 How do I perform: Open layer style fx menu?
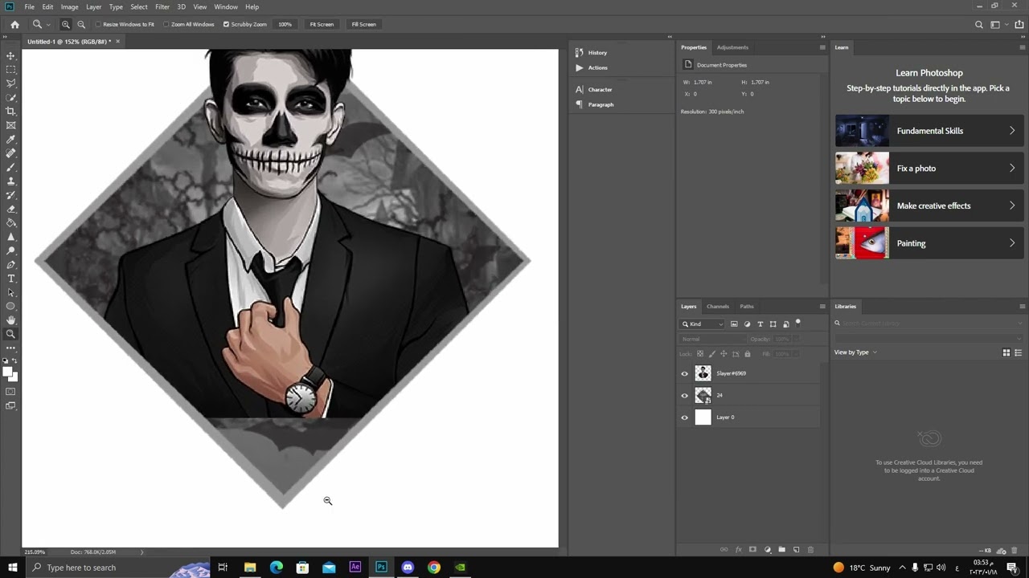pyautogui.click(x=738, y=550)
